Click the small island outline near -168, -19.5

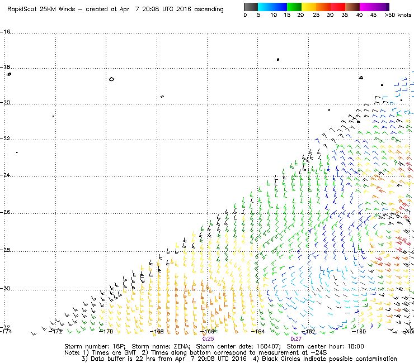(x=162, y=97)
